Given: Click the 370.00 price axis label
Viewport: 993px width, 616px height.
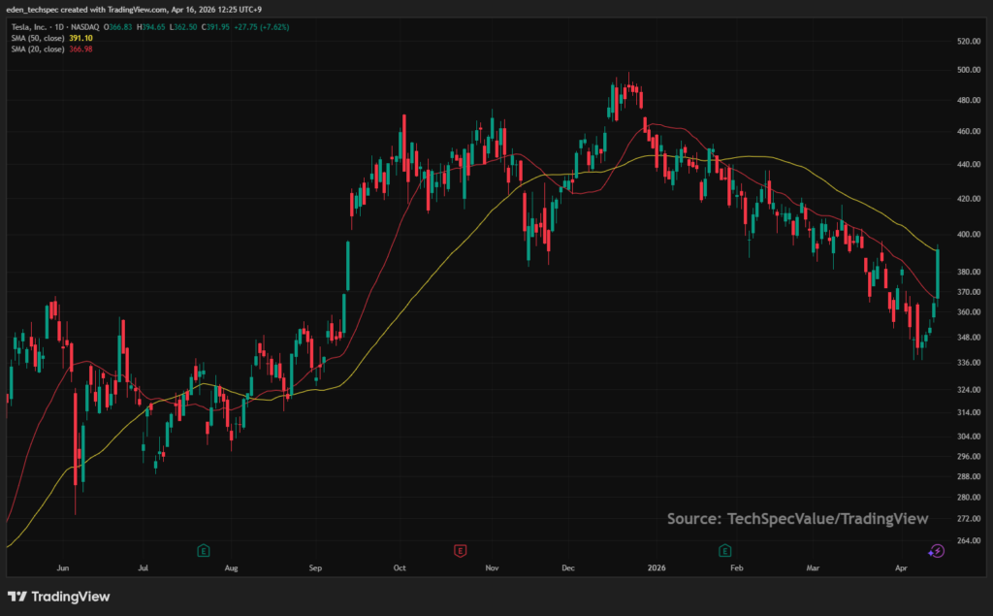Looking at the screenshot, I should tap(969, 292).
